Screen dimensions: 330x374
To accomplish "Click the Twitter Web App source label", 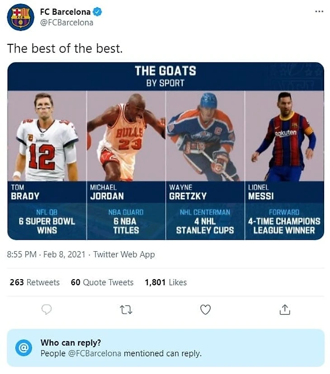I will (124, 254).
